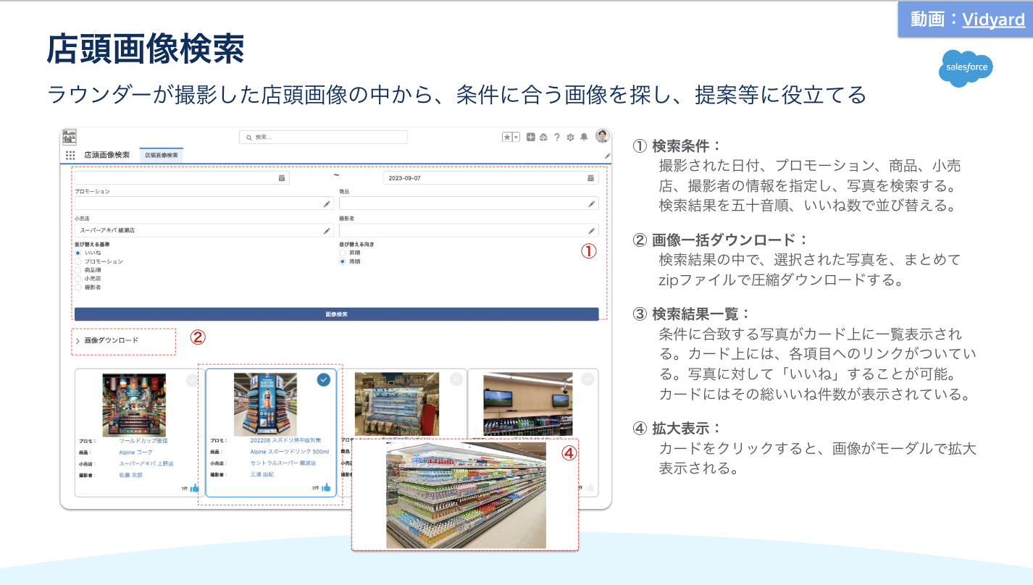The width and height of the screenshot is (1033, 585).
Task: Select the 店頭画像検索 navigation tab
Action: tap(162, 155)
